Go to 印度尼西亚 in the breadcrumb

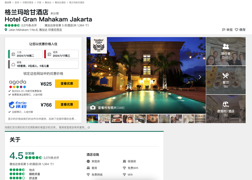tap(28, 3)
